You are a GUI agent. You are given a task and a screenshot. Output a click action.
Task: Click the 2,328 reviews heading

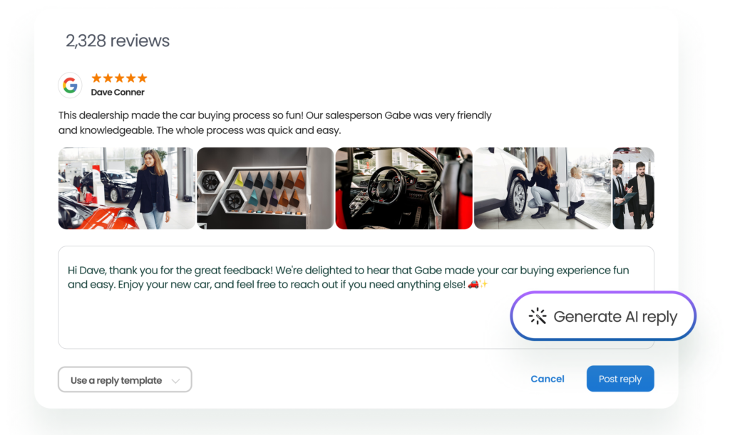(118, 41)
